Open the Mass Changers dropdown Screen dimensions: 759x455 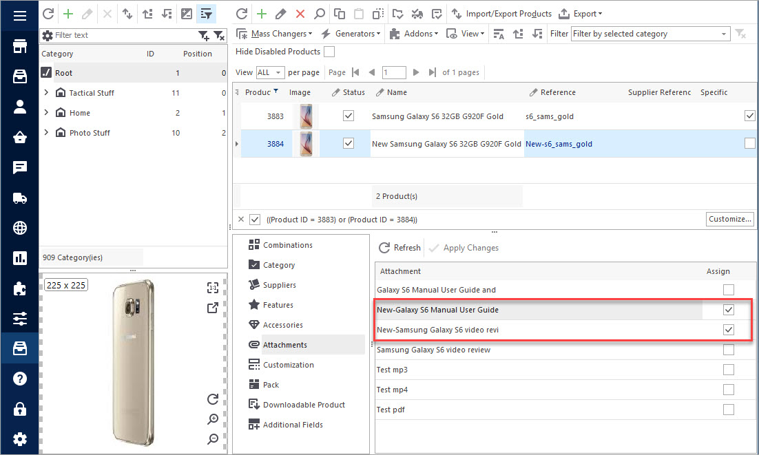(x=274, y=33)
